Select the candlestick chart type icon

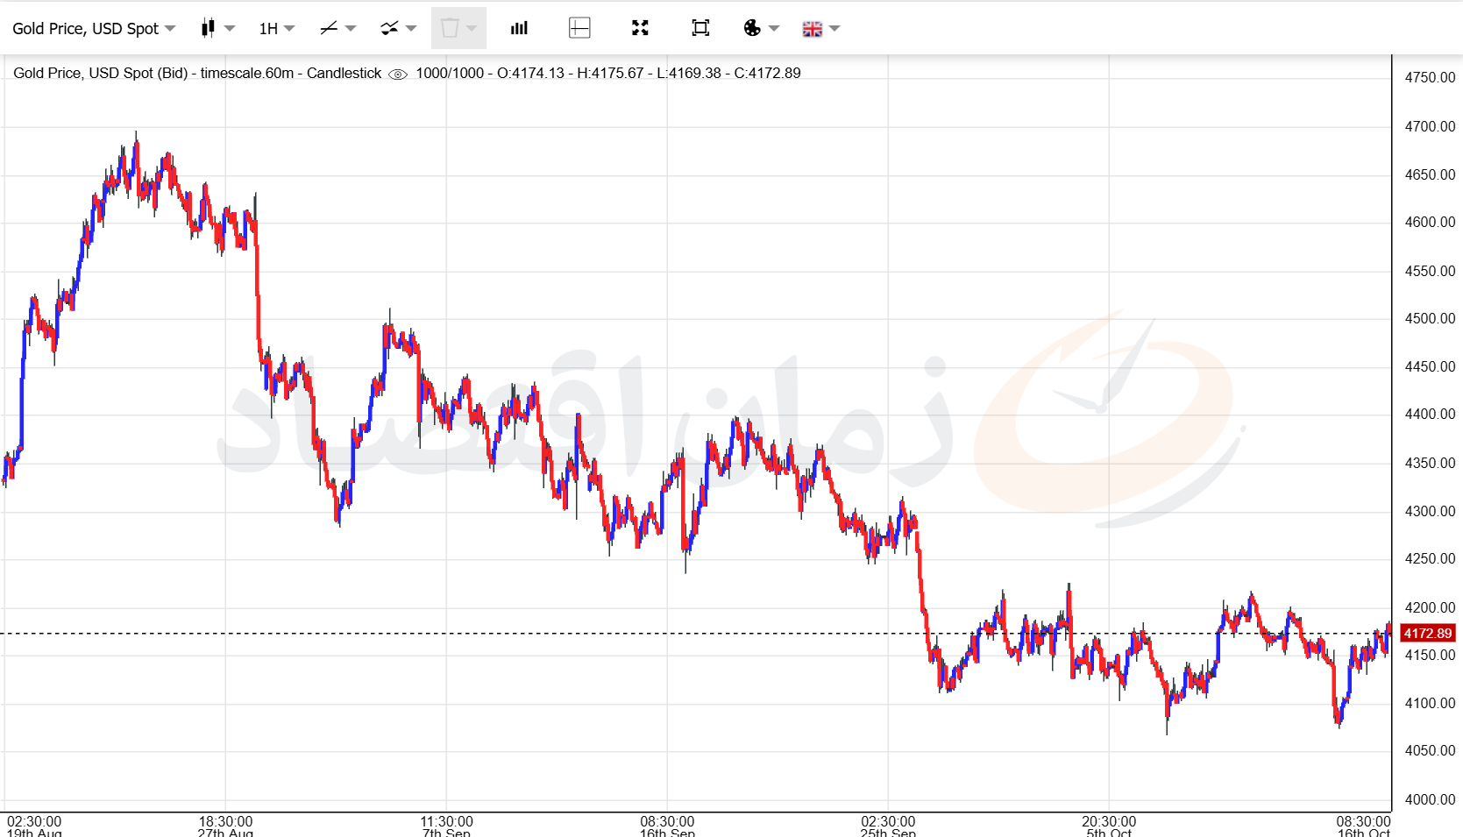(208, 28)
